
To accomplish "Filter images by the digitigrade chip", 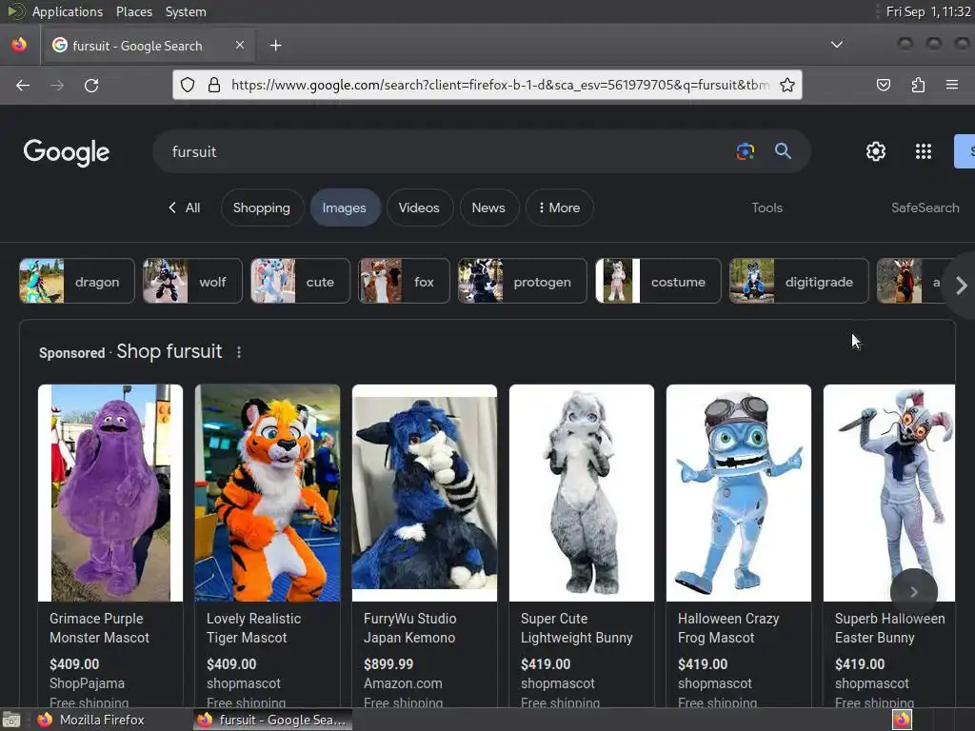I will [799, 281].
